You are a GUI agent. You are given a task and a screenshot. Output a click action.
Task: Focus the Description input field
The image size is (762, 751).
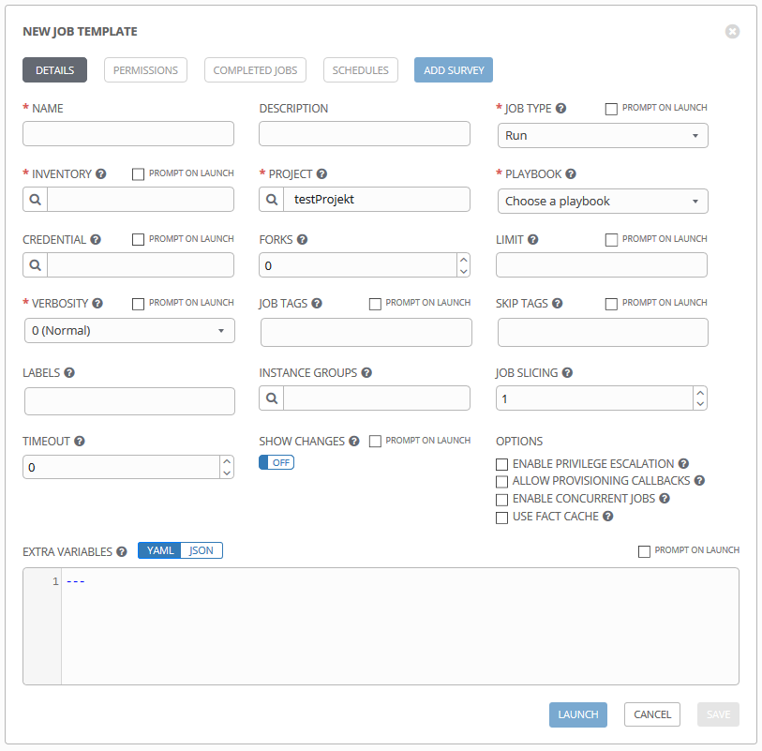point(365,134)
